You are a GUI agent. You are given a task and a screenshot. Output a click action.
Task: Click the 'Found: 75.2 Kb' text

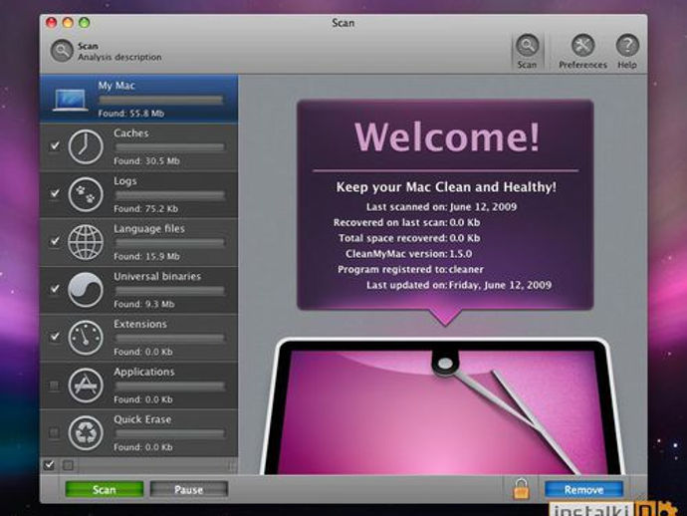point(146,209)
